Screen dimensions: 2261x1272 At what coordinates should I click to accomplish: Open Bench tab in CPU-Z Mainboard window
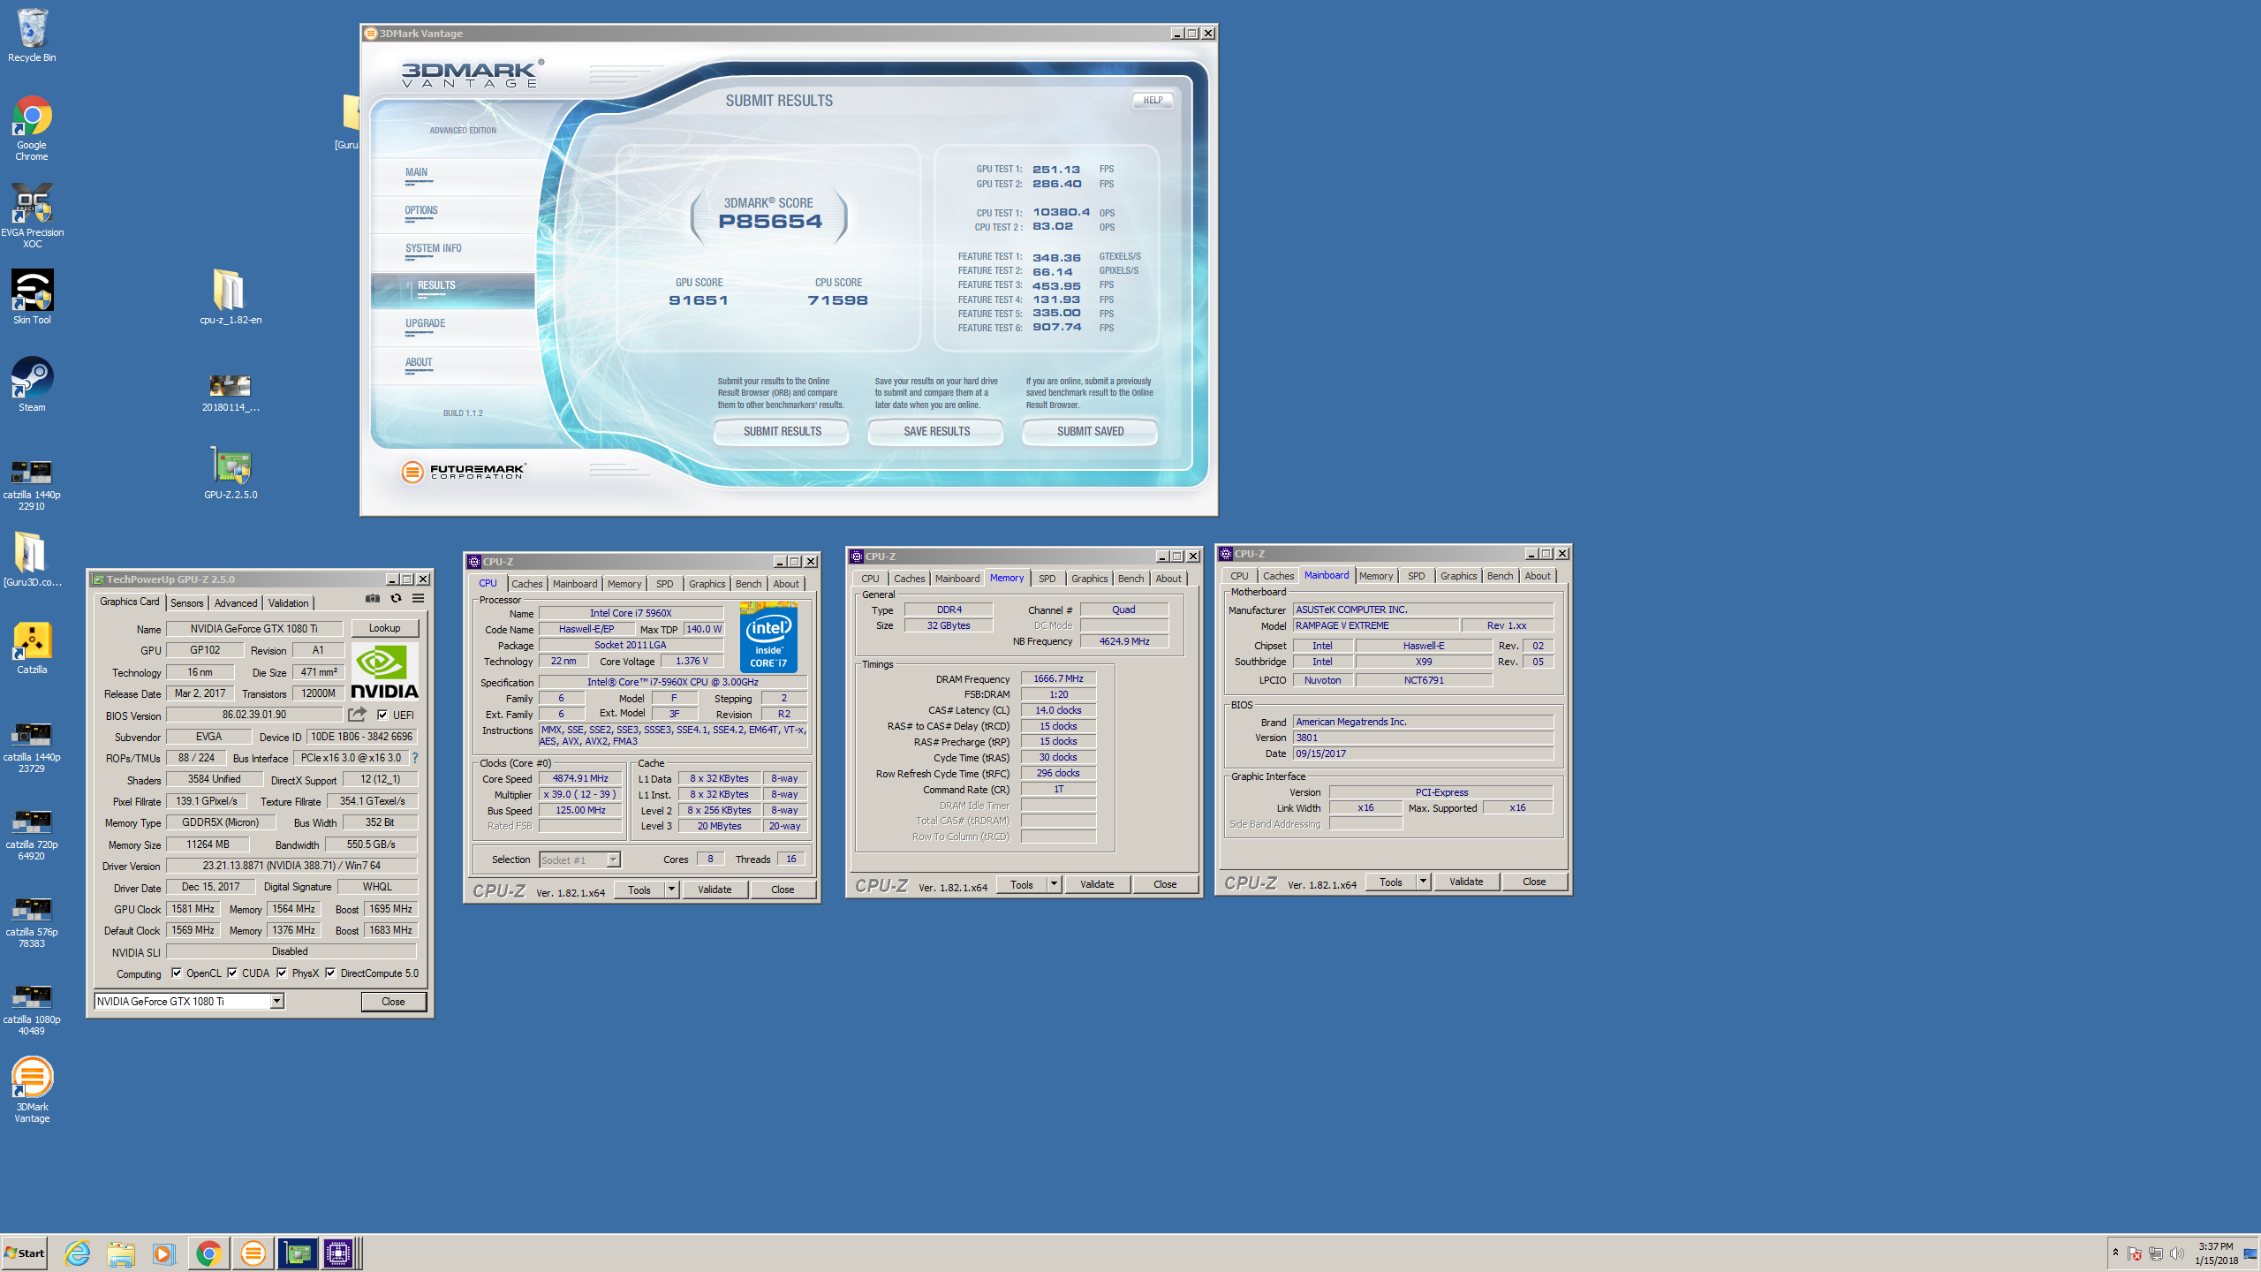point(1500,575)
